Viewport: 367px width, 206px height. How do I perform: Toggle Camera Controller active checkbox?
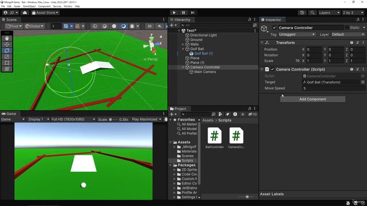tap(274, 28)
